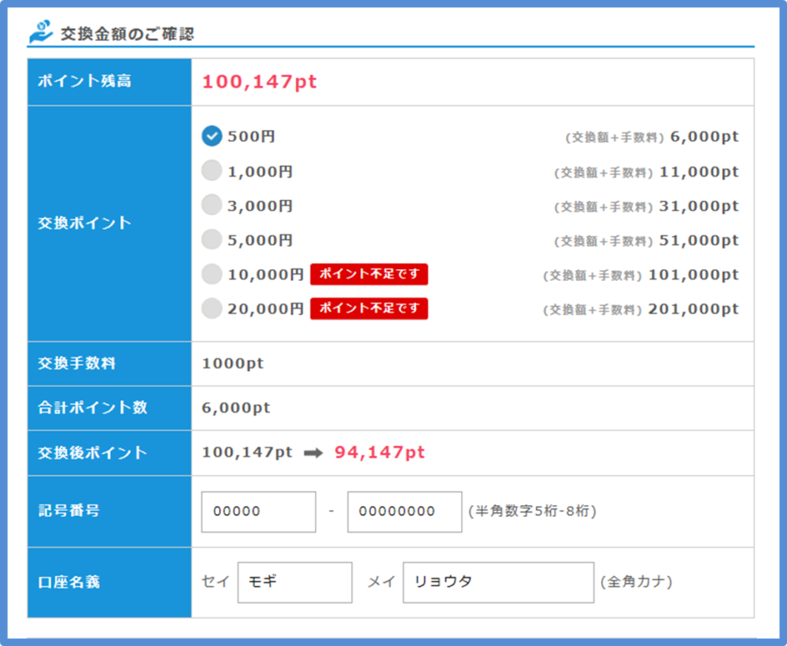Click the セイ name field containing モギ

(x=294, y=582)
